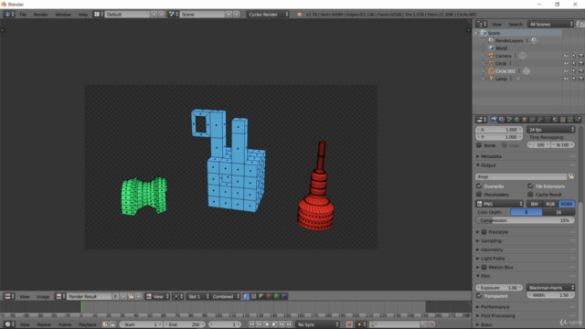This screenshot has width=585, height=329.
Task: Enable the Freestyle checkbox
Action: pyautogui.click(x=484, y=231)
